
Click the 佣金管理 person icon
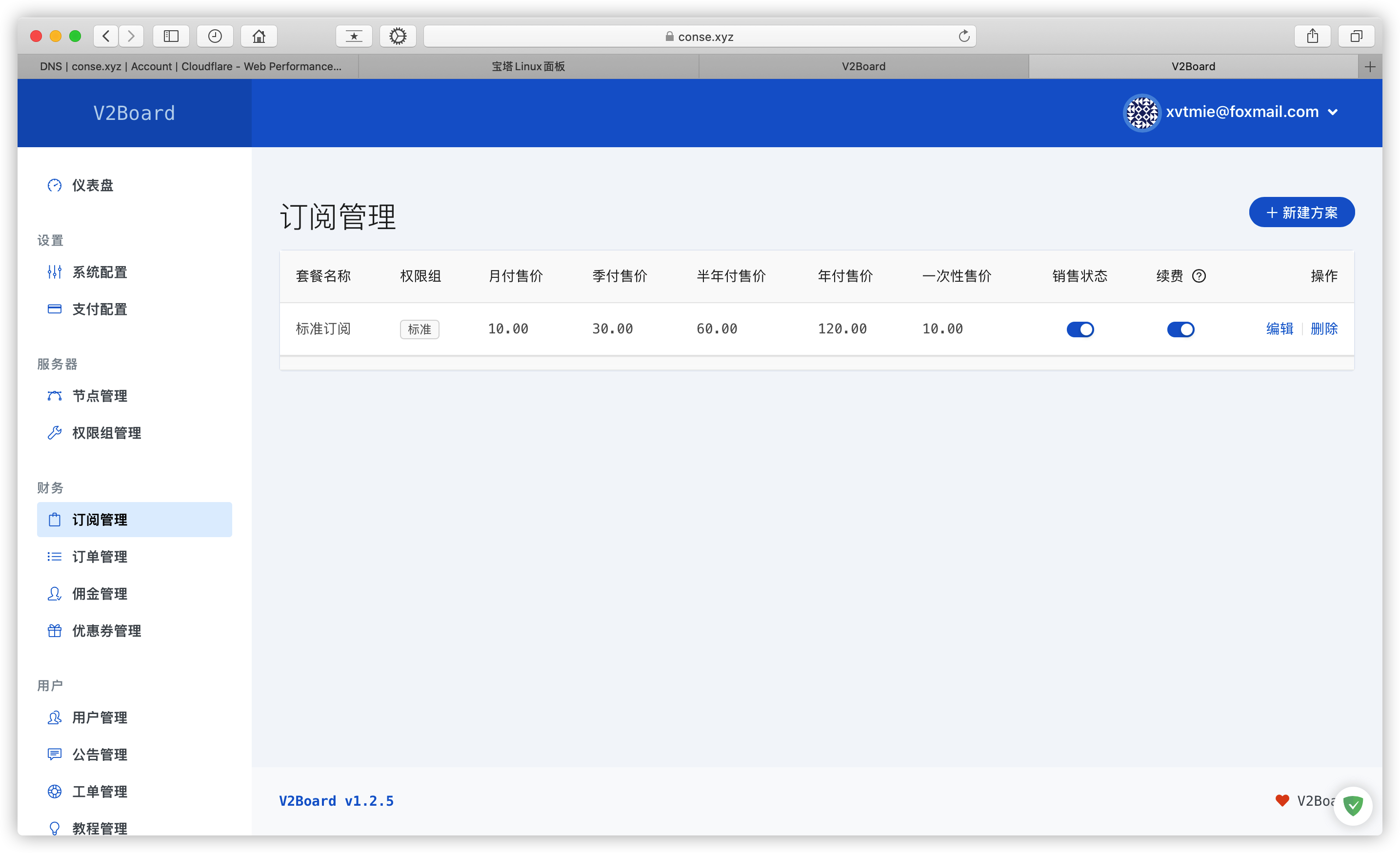[55, 594]
